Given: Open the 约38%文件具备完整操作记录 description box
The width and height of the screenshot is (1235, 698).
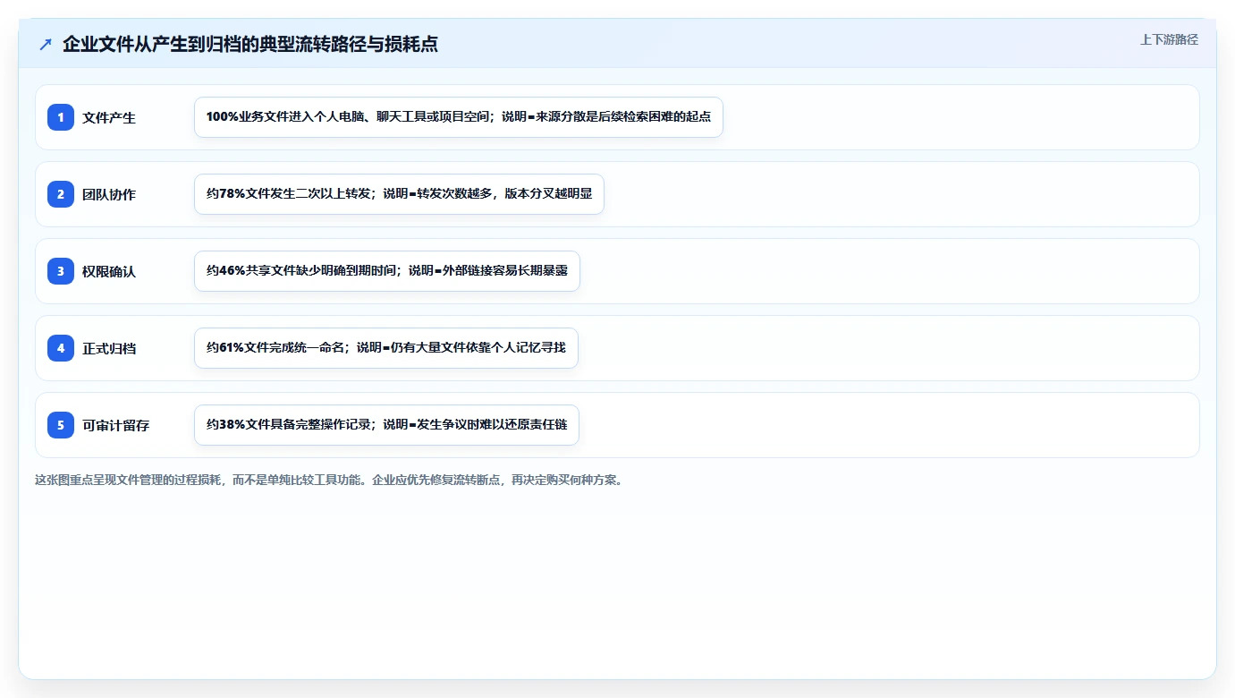Looking at the screenshot, I should click(386, 425).
